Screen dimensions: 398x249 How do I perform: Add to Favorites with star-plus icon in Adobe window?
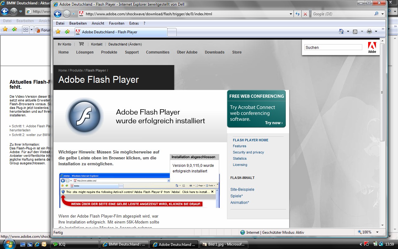67,32
